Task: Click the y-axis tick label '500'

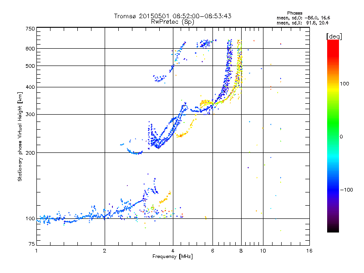Action: click(x=30, y=66)
